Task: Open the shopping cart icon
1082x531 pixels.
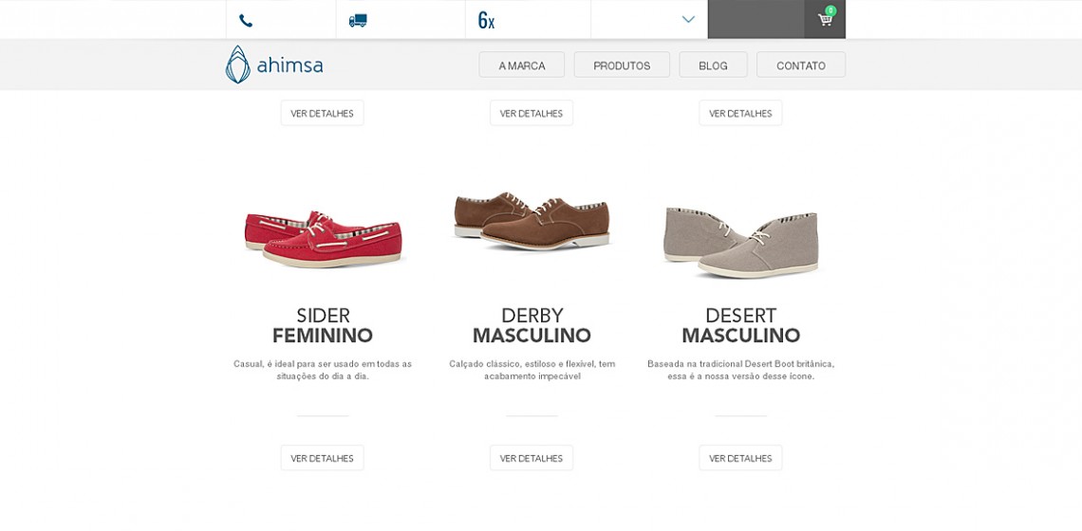Action: pyautogui.click(x=825, y=20)
